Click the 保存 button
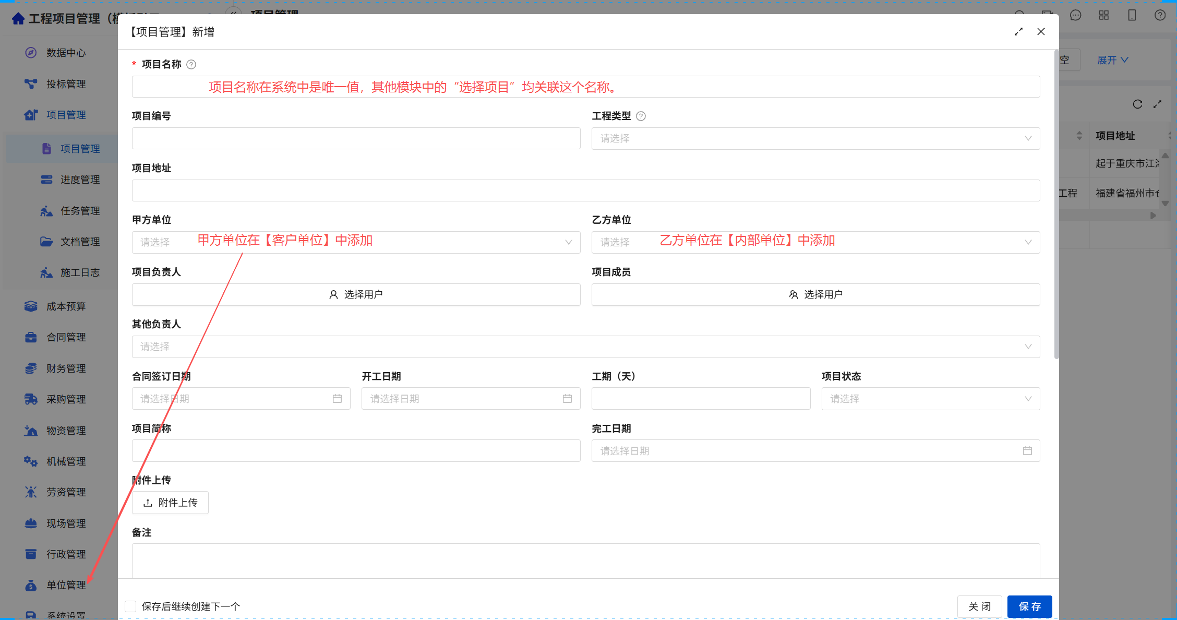1177x620 pixels. click(1029, 606)
